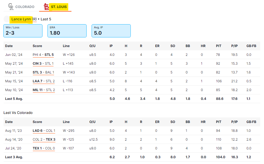Screen dimensions: 264x164
Task: Click the Aug 14, '20 date cell
Action: (14, 140)
